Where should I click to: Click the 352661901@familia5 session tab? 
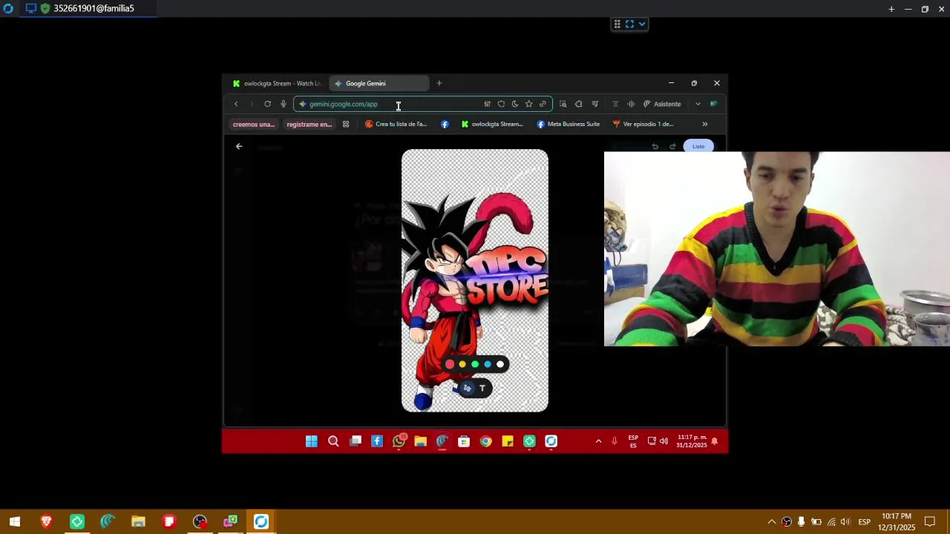point(89,9)
